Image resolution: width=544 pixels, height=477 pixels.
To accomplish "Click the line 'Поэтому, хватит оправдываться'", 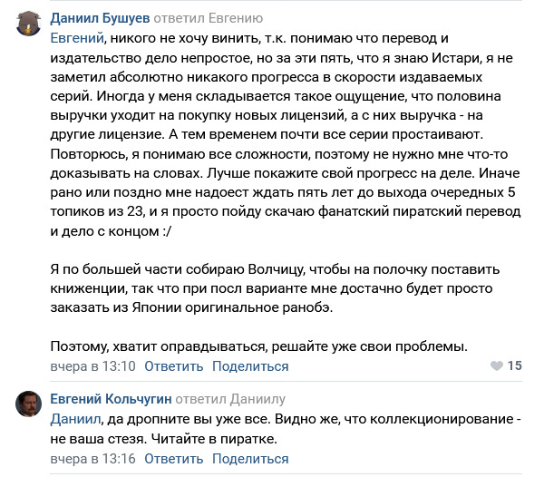I will pyautogui.click(x=258, y=346).
